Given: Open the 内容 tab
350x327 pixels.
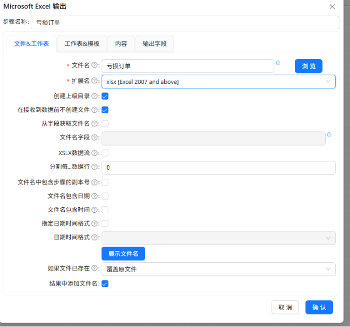Looking at the screenshot, I should click(121, 44).
